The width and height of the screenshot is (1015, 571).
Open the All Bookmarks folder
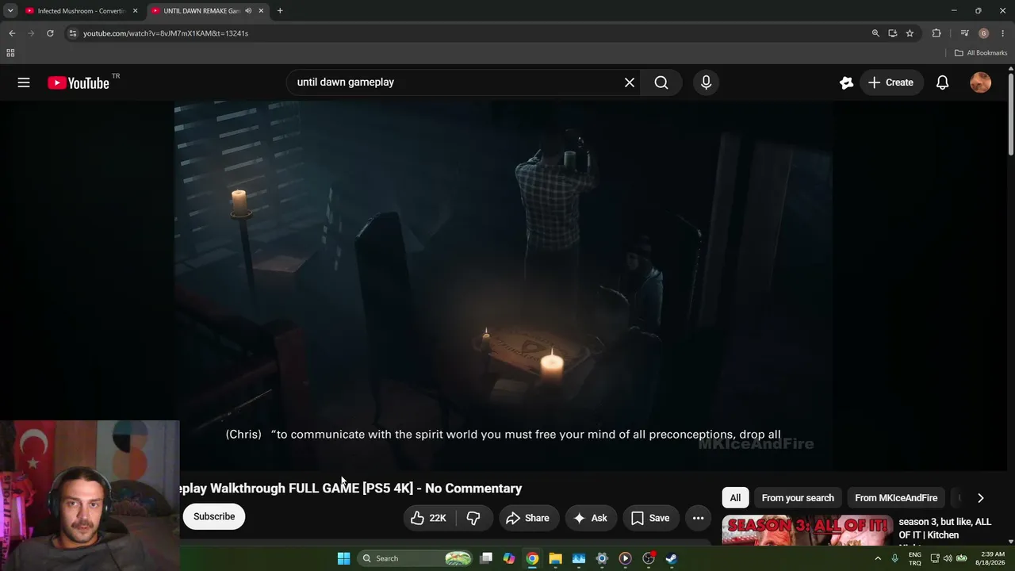[x=981, y=53]
